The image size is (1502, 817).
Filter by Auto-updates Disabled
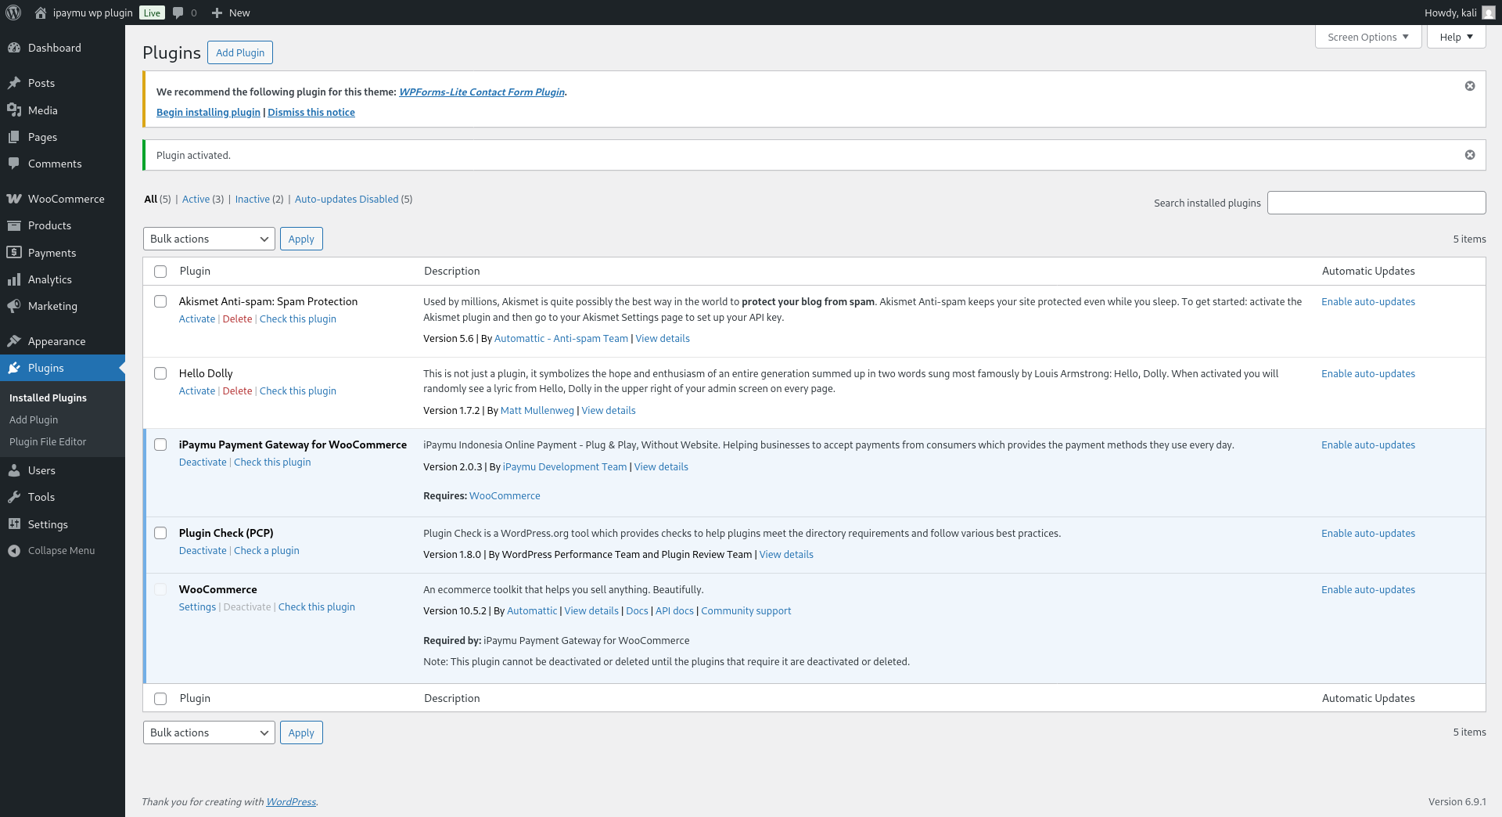(x=347, y=199)
